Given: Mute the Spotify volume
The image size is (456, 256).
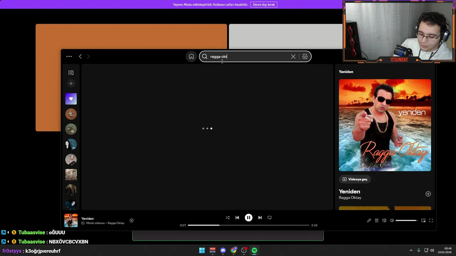Looking at the screenshot, I should click(x=392, y=220).
